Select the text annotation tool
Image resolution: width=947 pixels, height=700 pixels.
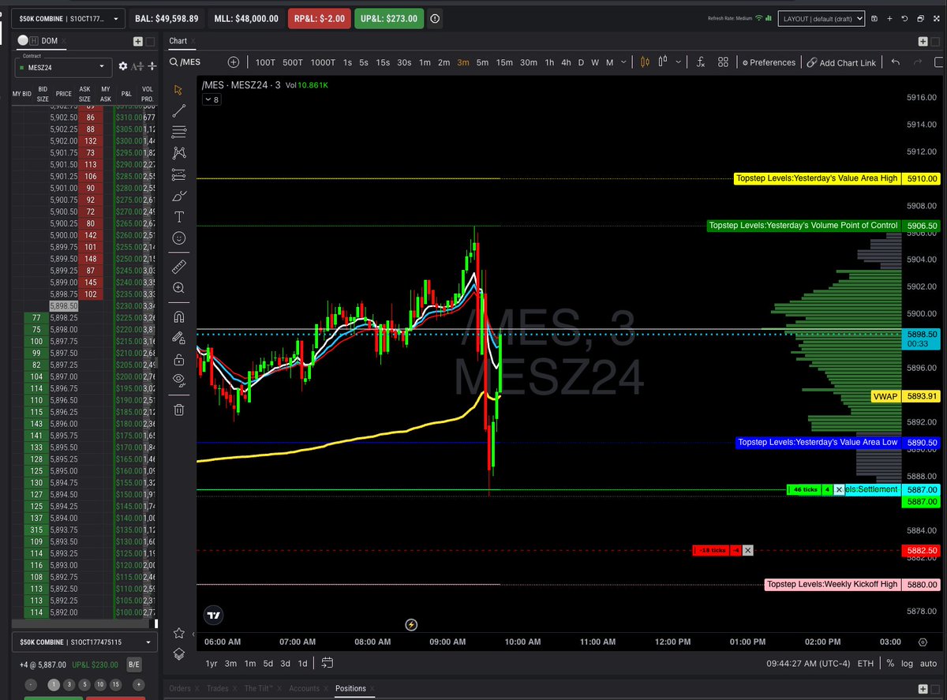[x=179, y=216]
